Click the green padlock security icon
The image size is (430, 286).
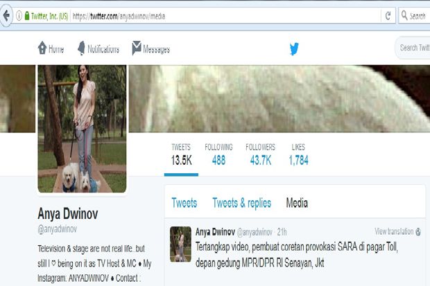coord(27,16)
